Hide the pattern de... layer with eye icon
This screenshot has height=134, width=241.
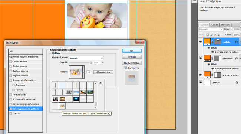[x=201, y=58]
